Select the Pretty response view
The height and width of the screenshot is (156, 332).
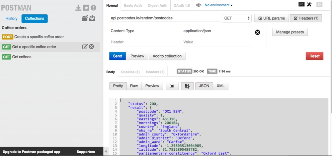(118, 86)
